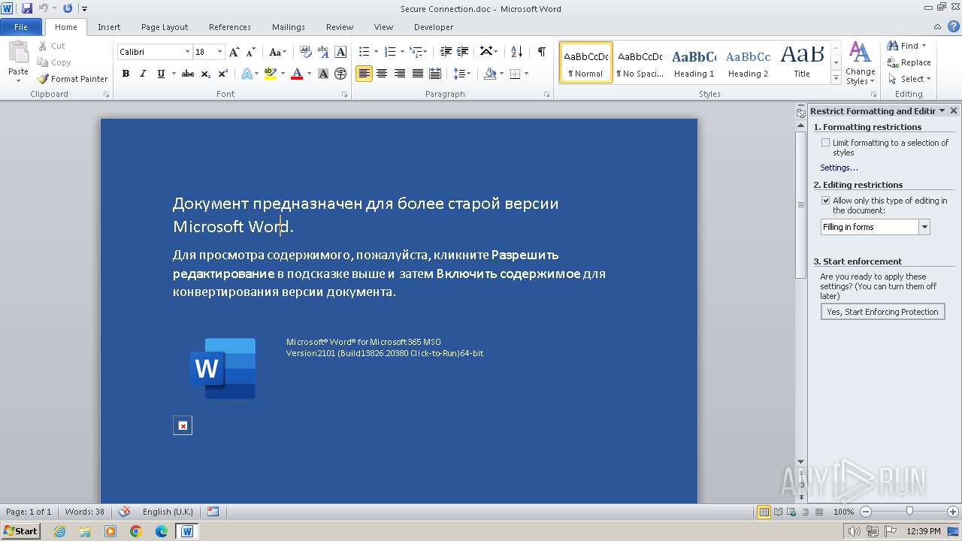The image size is (962, 541).
Task: Apply Superscript formatting
Action: click(x=222, y=74)
